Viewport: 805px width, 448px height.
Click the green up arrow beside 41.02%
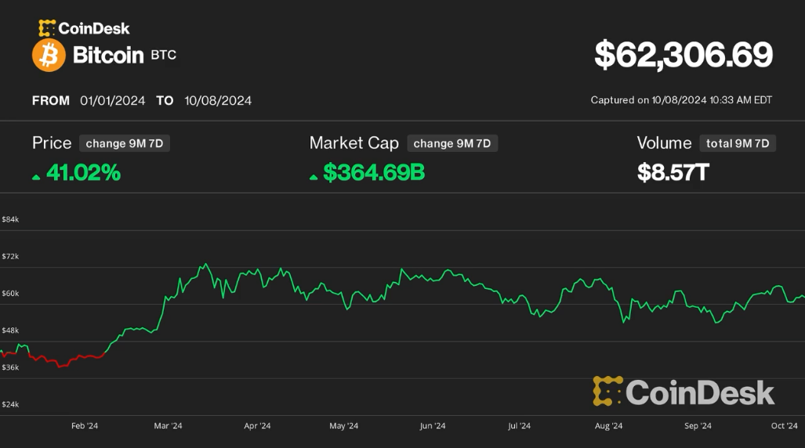(x=36, y=177)
